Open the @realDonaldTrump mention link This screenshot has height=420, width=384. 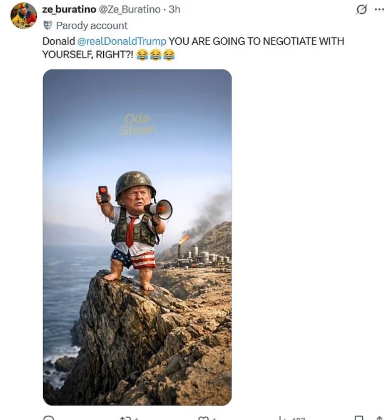(x=122, y=41)
